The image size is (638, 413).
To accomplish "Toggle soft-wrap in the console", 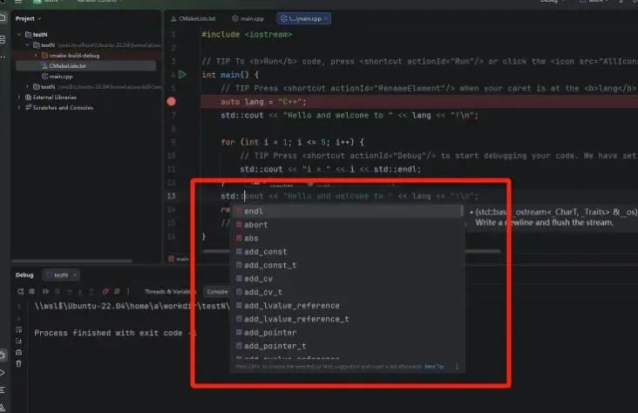I will pos(18,329).
